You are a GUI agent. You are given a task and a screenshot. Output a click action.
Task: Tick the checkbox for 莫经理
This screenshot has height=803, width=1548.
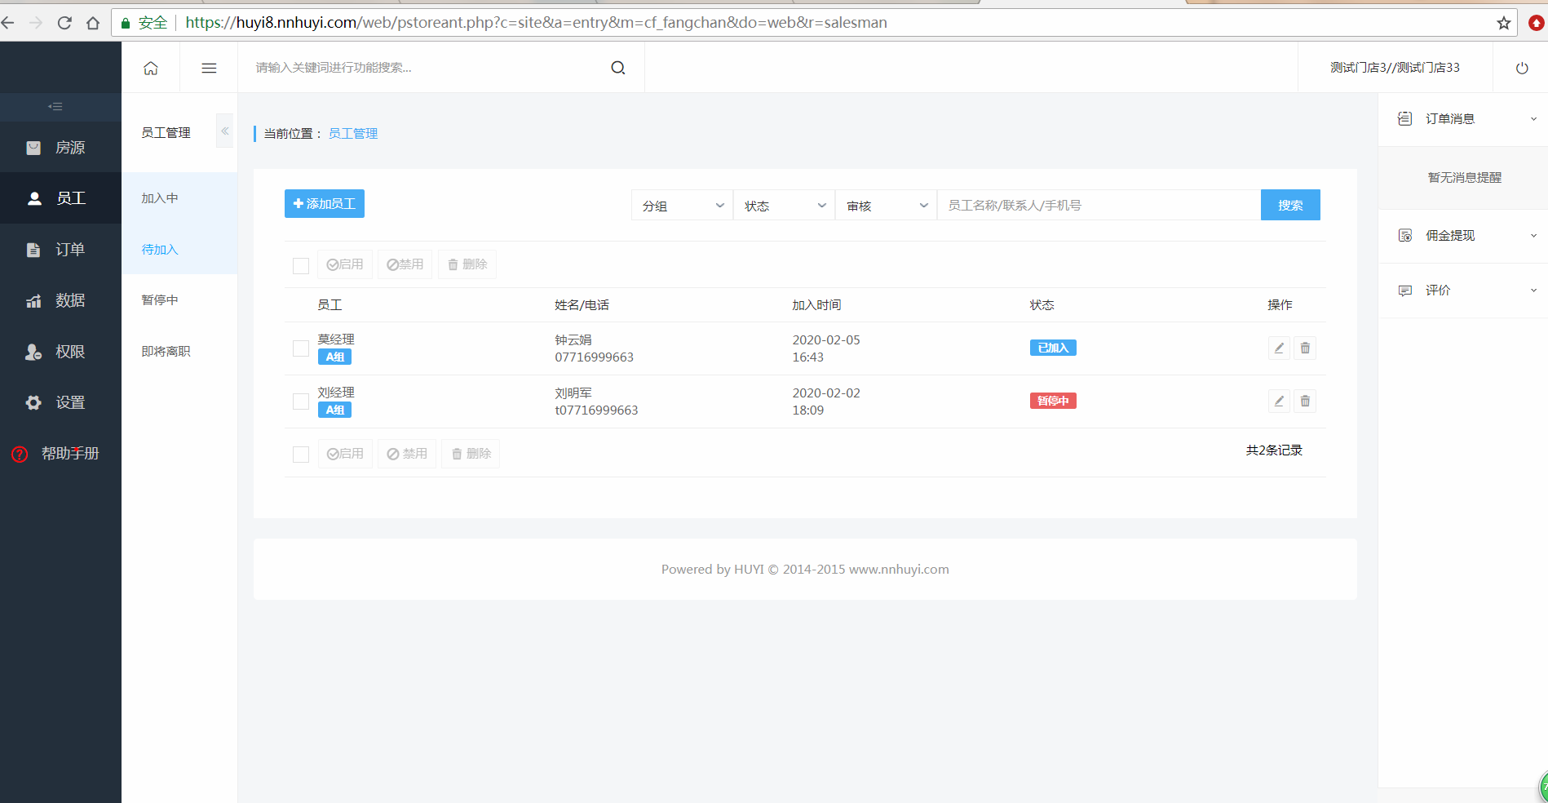pos(301,348)
